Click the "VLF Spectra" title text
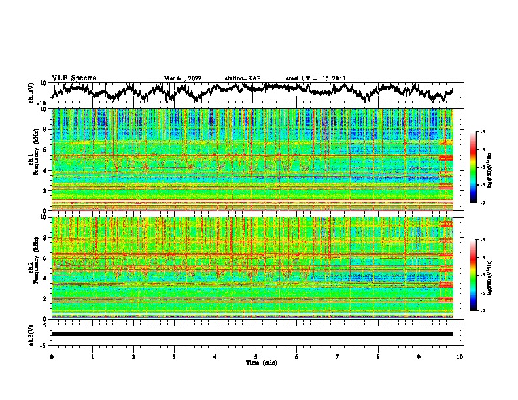The image size is (518, 400). click(x=74, y=78)
